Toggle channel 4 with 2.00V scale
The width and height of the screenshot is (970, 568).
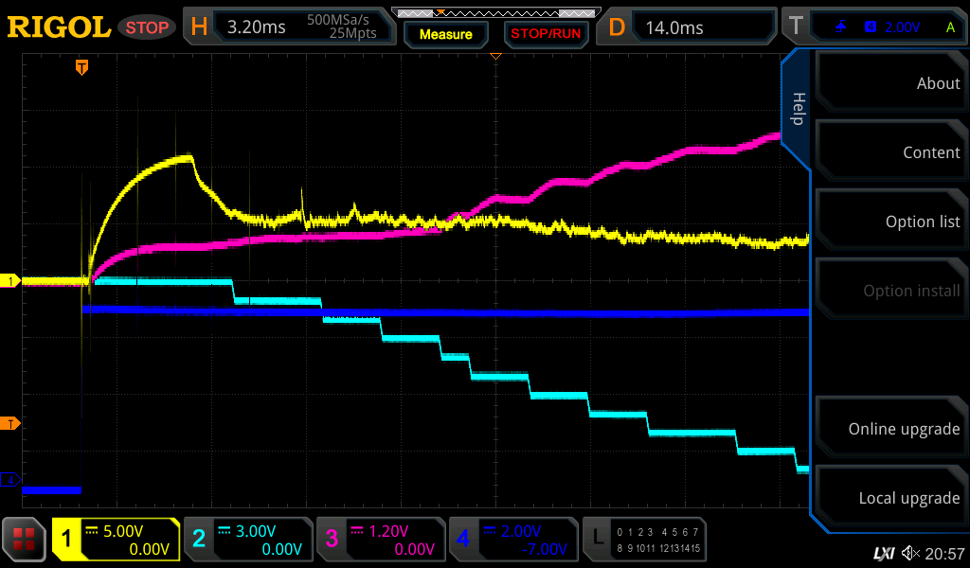click(513, 540)
